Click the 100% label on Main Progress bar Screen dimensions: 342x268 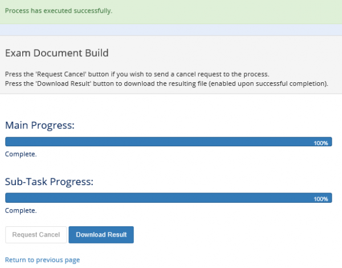pos(321,143)
